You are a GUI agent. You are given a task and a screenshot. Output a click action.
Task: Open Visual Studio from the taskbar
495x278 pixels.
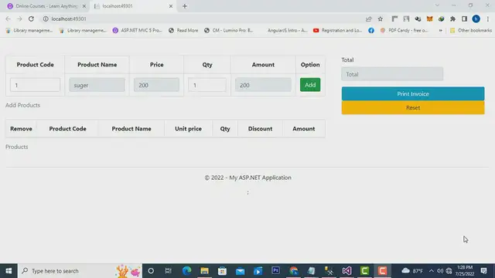[x=346, y=271]
